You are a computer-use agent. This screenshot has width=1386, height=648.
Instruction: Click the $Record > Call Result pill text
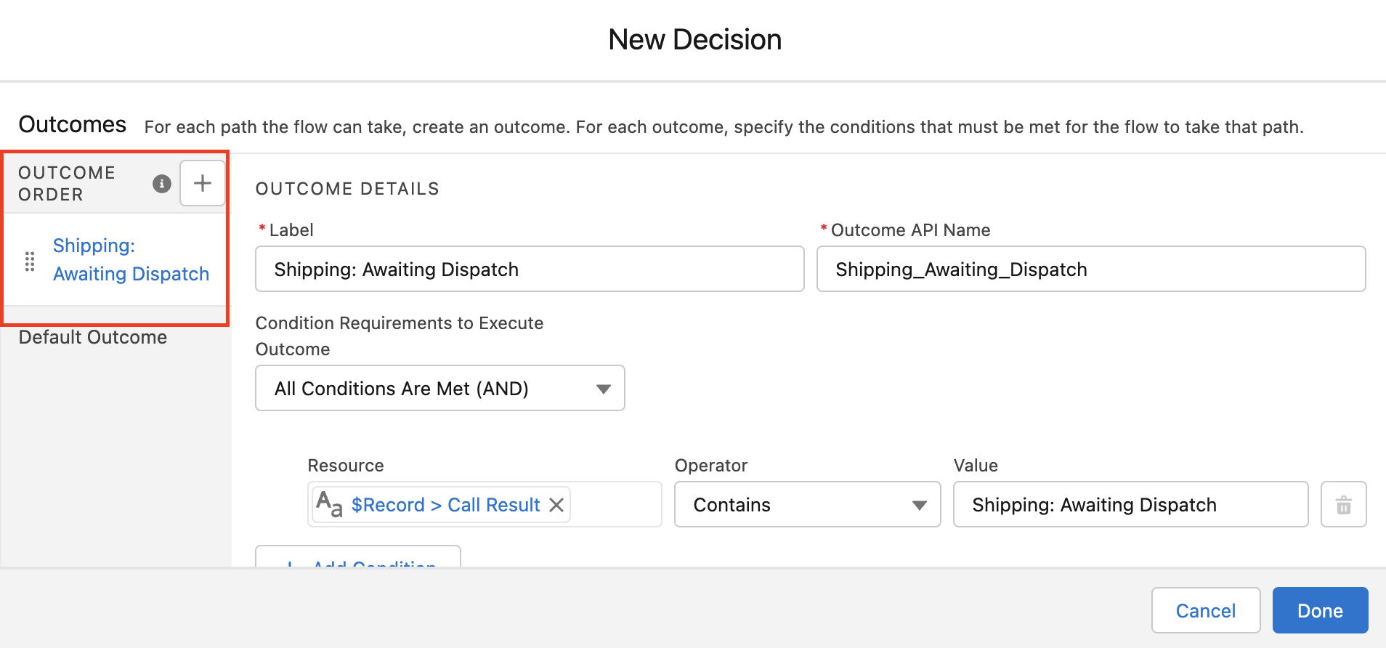coord(445,505)
